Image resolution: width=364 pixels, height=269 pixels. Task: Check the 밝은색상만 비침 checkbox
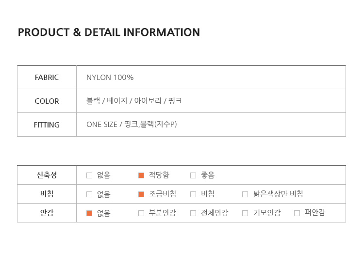click(x=245, y=194)
